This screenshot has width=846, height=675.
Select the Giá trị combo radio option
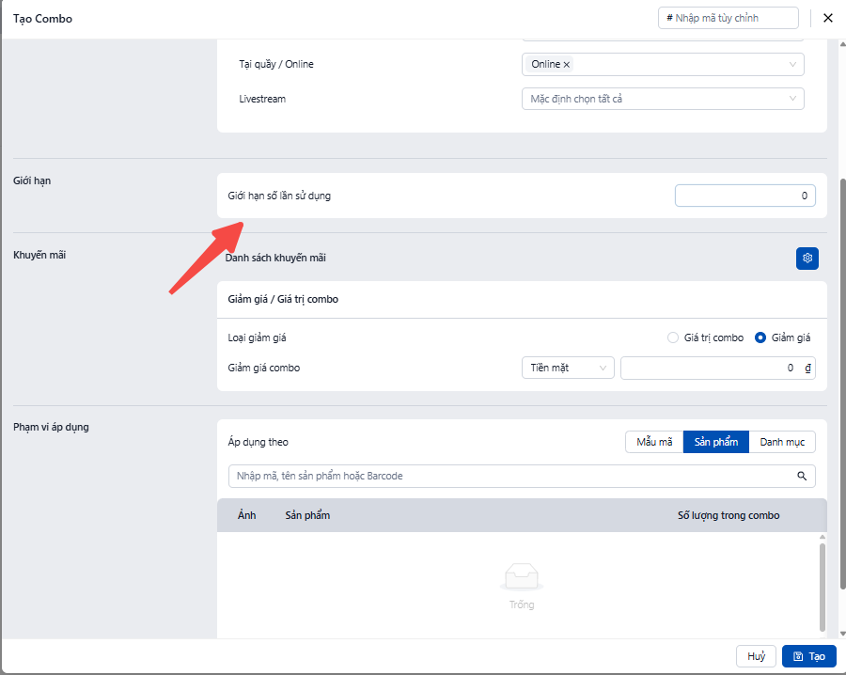672,338
